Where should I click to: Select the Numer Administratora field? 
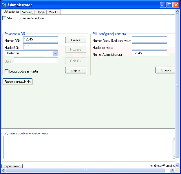(x=149, y=53)
